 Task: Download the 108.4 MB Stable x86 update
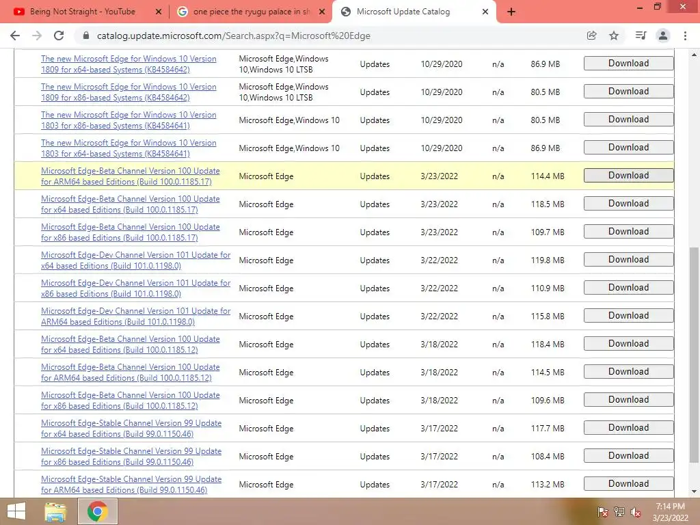click(629, 456)
